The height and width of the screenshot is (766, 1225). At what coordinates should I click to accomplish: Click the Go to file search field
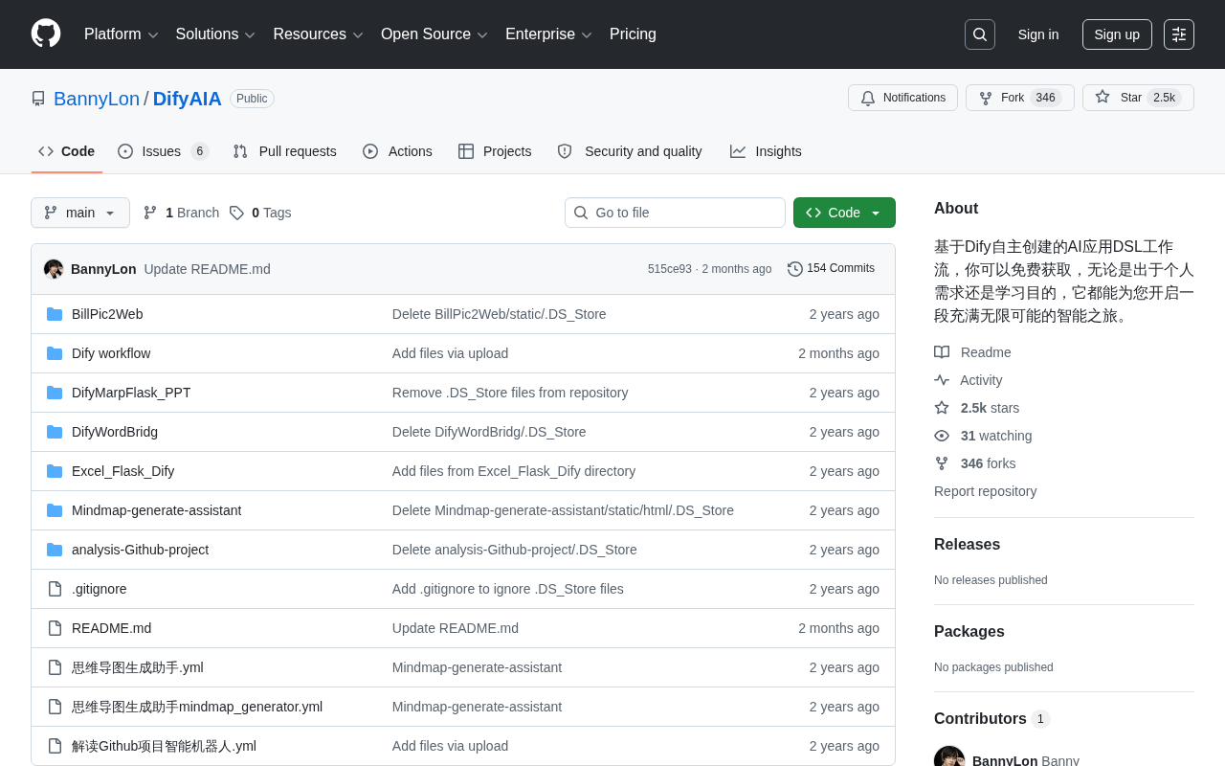(x=675, y=213)
